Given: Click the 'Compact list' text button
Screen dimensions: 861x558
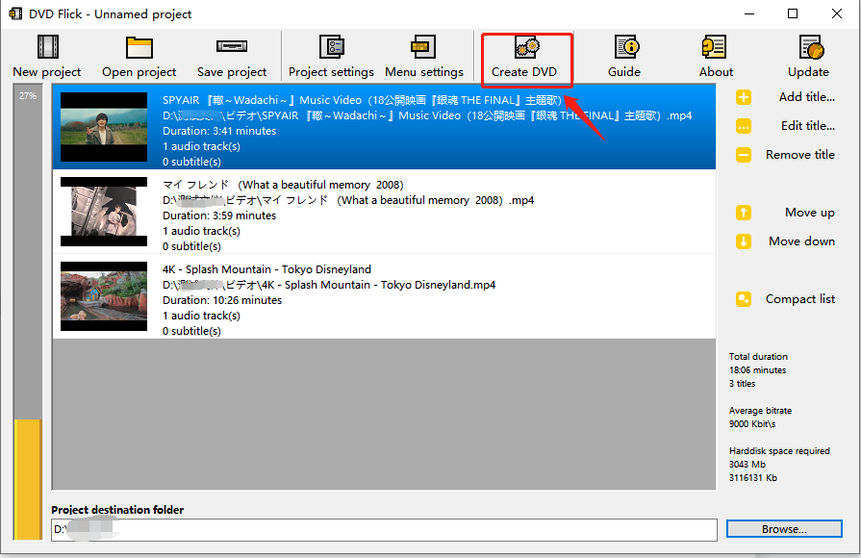Looking at the screenshot, I should tap(800, 299).
